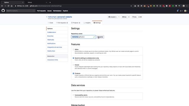Uncheck the Projects feature checkbox
The image size is (189, 106).
[74, 73]
